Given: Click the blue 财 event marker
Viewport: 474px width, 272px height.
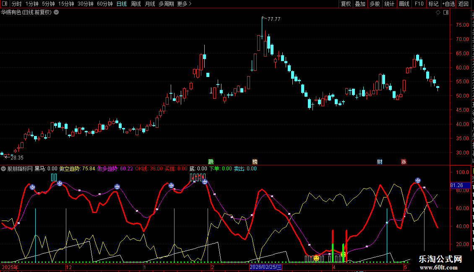Looking at the screenshot, I should click(x=380, y=162).
